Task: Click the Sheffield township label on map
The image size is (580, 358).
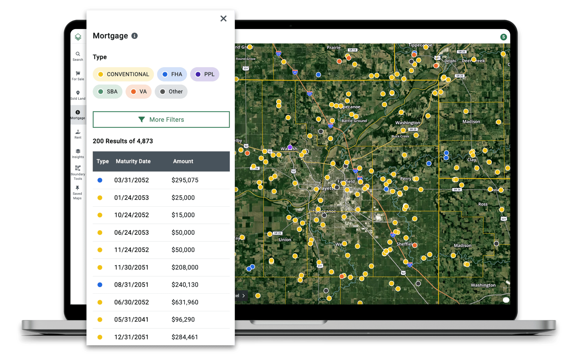Action: click(x=405, y=244)
